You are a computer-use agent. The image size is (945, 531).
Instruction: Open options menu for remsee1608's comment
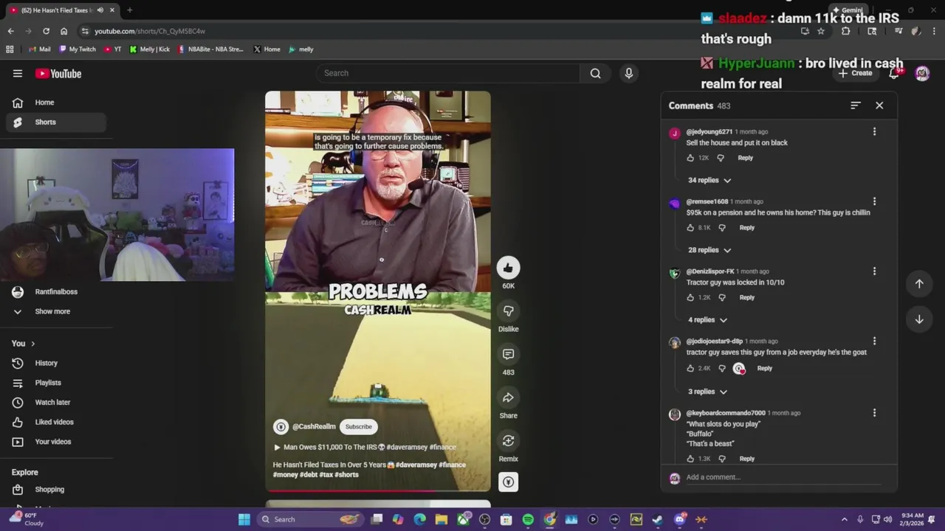click(874, 201)
